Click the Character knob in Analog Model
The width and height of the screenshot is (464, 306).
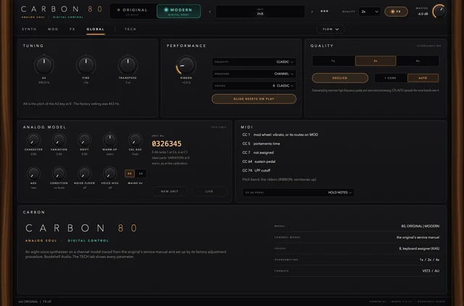(33, 140)
